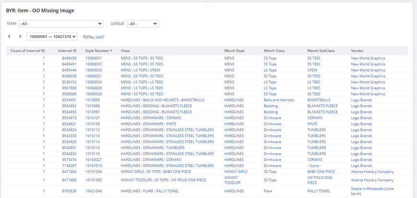Open class HARDLINES : DRINKWARE : PINTS
The width and height of the screenshot is (417, 198).
click(148, 124)
